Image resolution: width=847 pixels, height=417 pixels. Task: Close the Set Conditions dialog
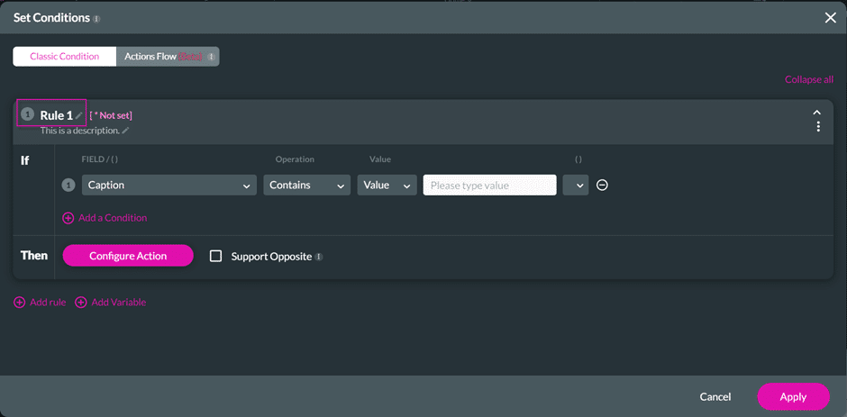830,17
